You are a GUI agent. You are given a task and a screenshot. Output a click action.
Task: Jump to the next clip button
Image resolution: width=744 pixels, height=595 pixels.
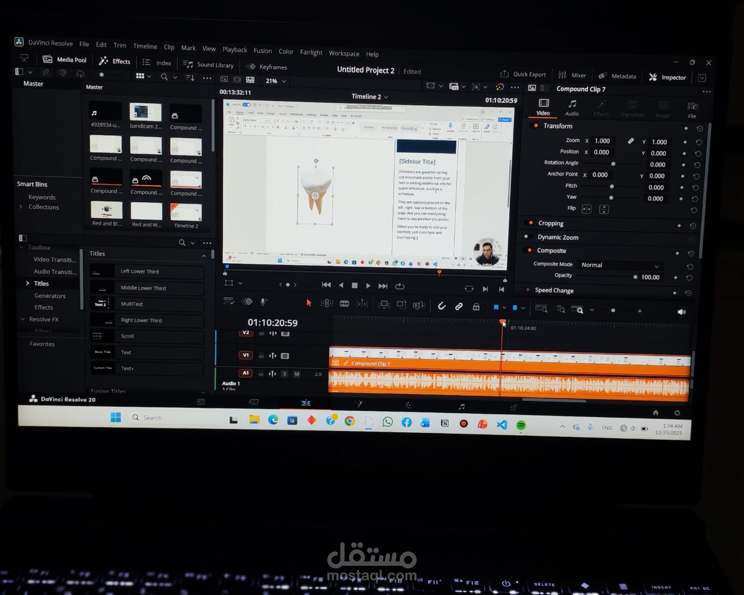pos(383,286)
